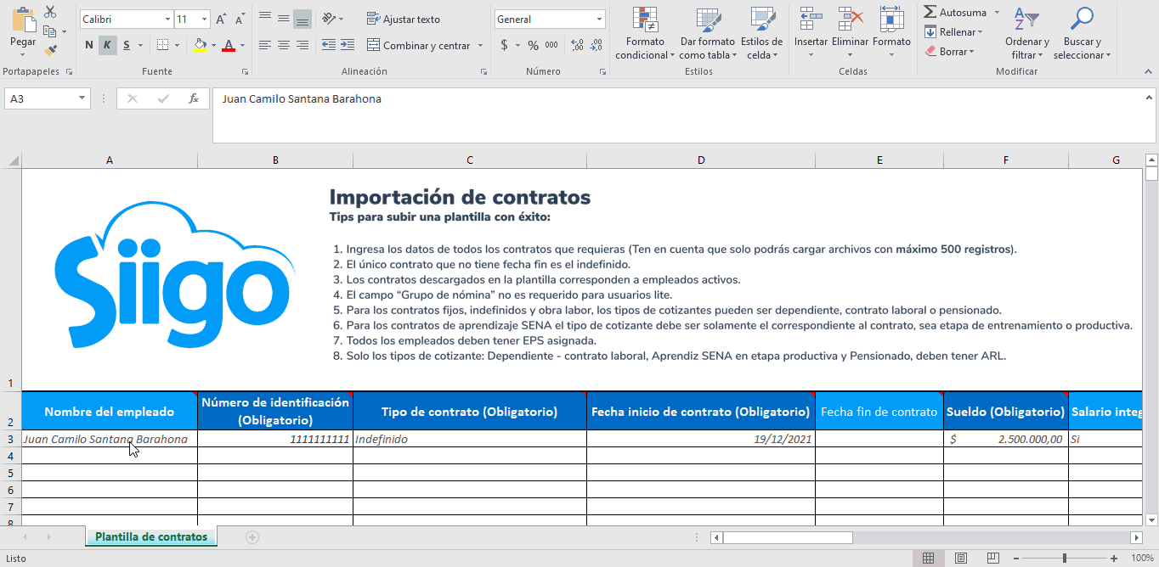The image size is (1159, 567).
Task: Align cell content to middle
Action: point(284,18)
